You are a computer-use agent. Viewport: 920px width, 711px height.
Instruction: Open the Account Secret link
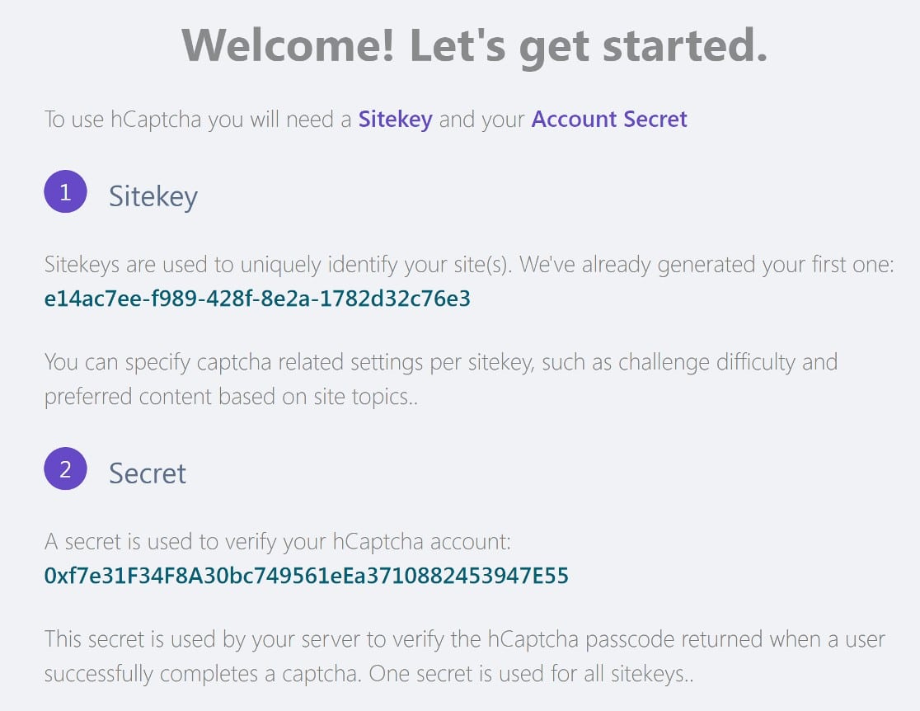pyautogui.click(x=609, y=119)
